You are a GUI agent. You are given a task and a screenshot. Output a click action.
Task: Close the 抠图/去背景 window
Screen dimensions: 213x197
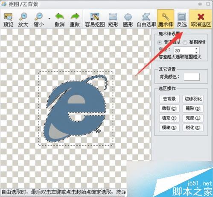click(208, 4)
